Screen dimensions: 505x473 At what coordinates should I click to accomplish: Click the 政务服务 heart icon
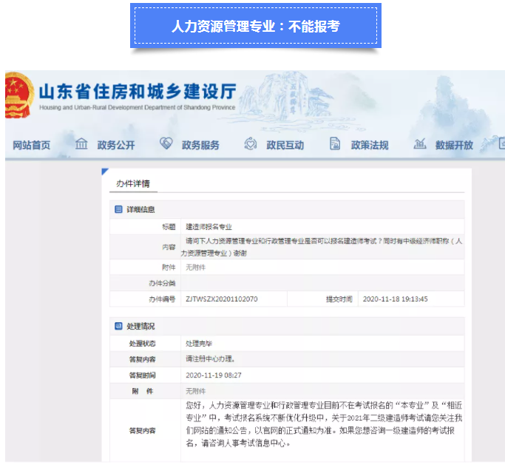click(x=166, y=143)
